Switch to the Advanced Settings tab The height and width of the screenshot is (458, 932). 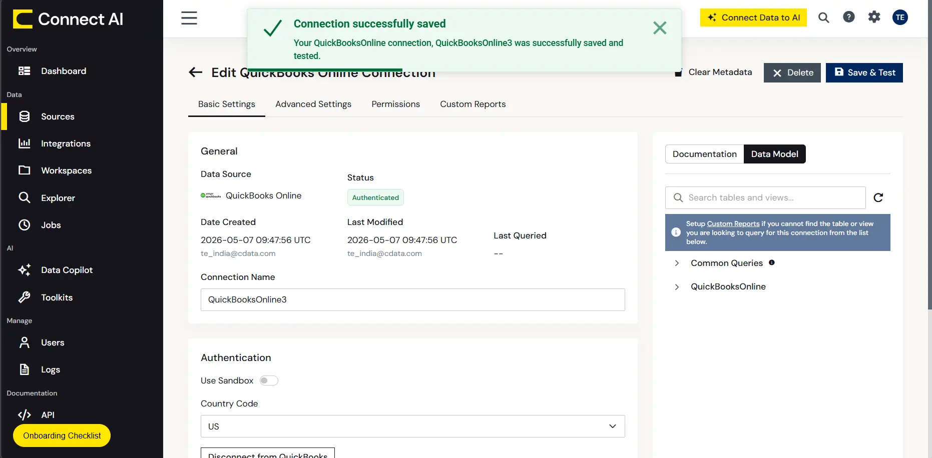tap(313, 104)
